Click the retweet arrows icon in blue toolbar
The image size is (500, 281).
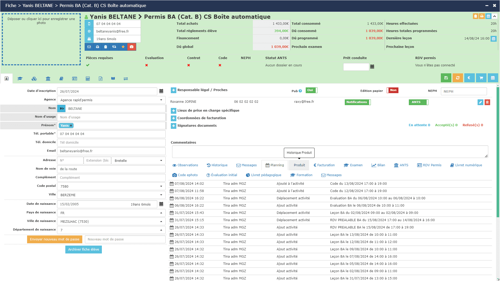[x=114, y=47]
